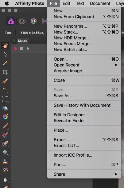This screenshot has height=188, width=124.
Task: Choose Export... menu item
Action: point(84,140)
